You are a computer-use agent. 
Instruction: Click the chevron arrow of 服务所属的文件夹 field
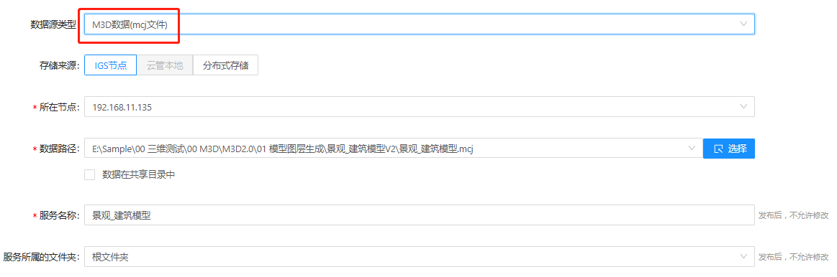[743, 257]
